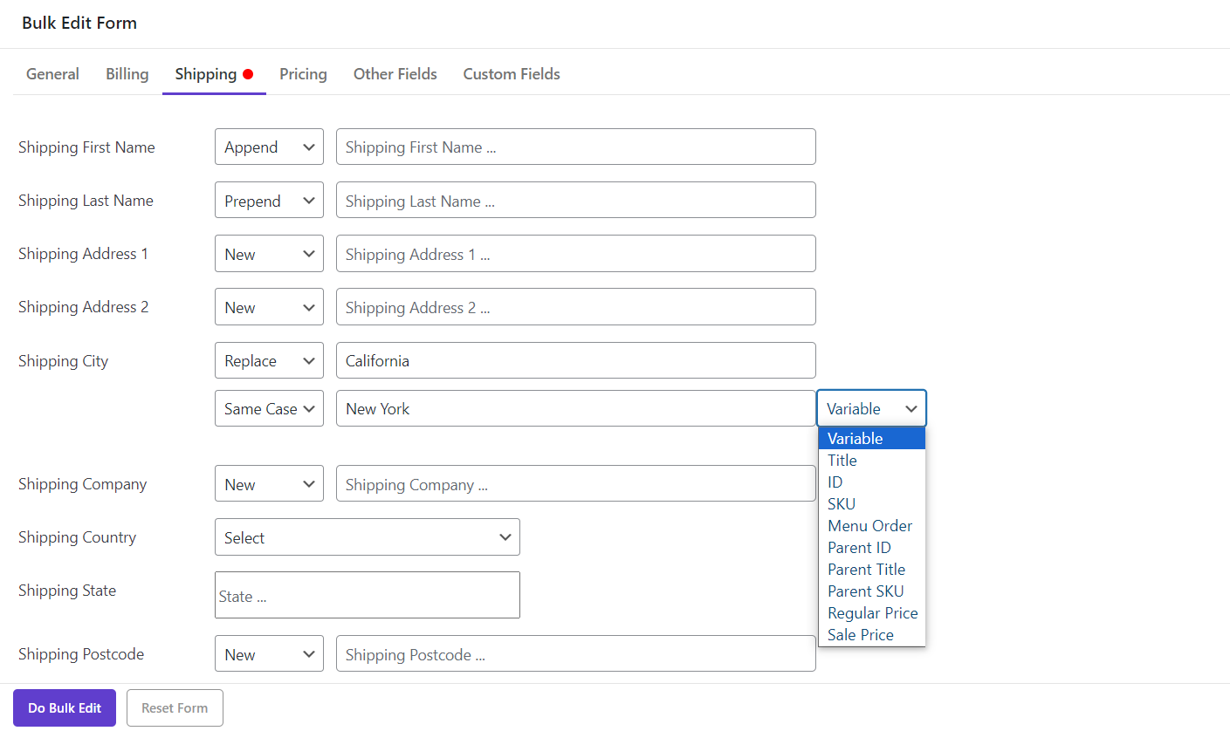The height and width of the screenshot is (731, 1230).
Task: Select Parent Title in the Variable list
Action: pos(866,570)
